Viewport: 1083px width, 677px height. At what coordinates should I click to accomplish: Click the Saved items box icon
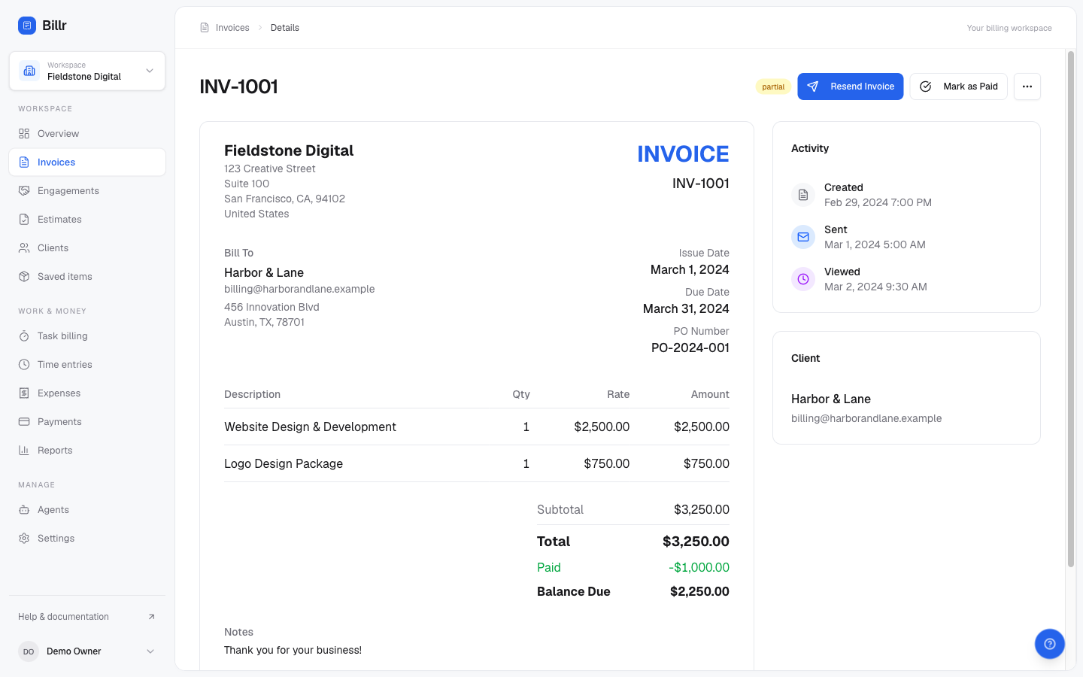pos(24,277)
